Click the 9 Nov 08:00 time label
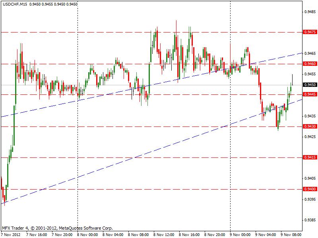This screenshot has width=318, height=238. [x=291, y=235]
